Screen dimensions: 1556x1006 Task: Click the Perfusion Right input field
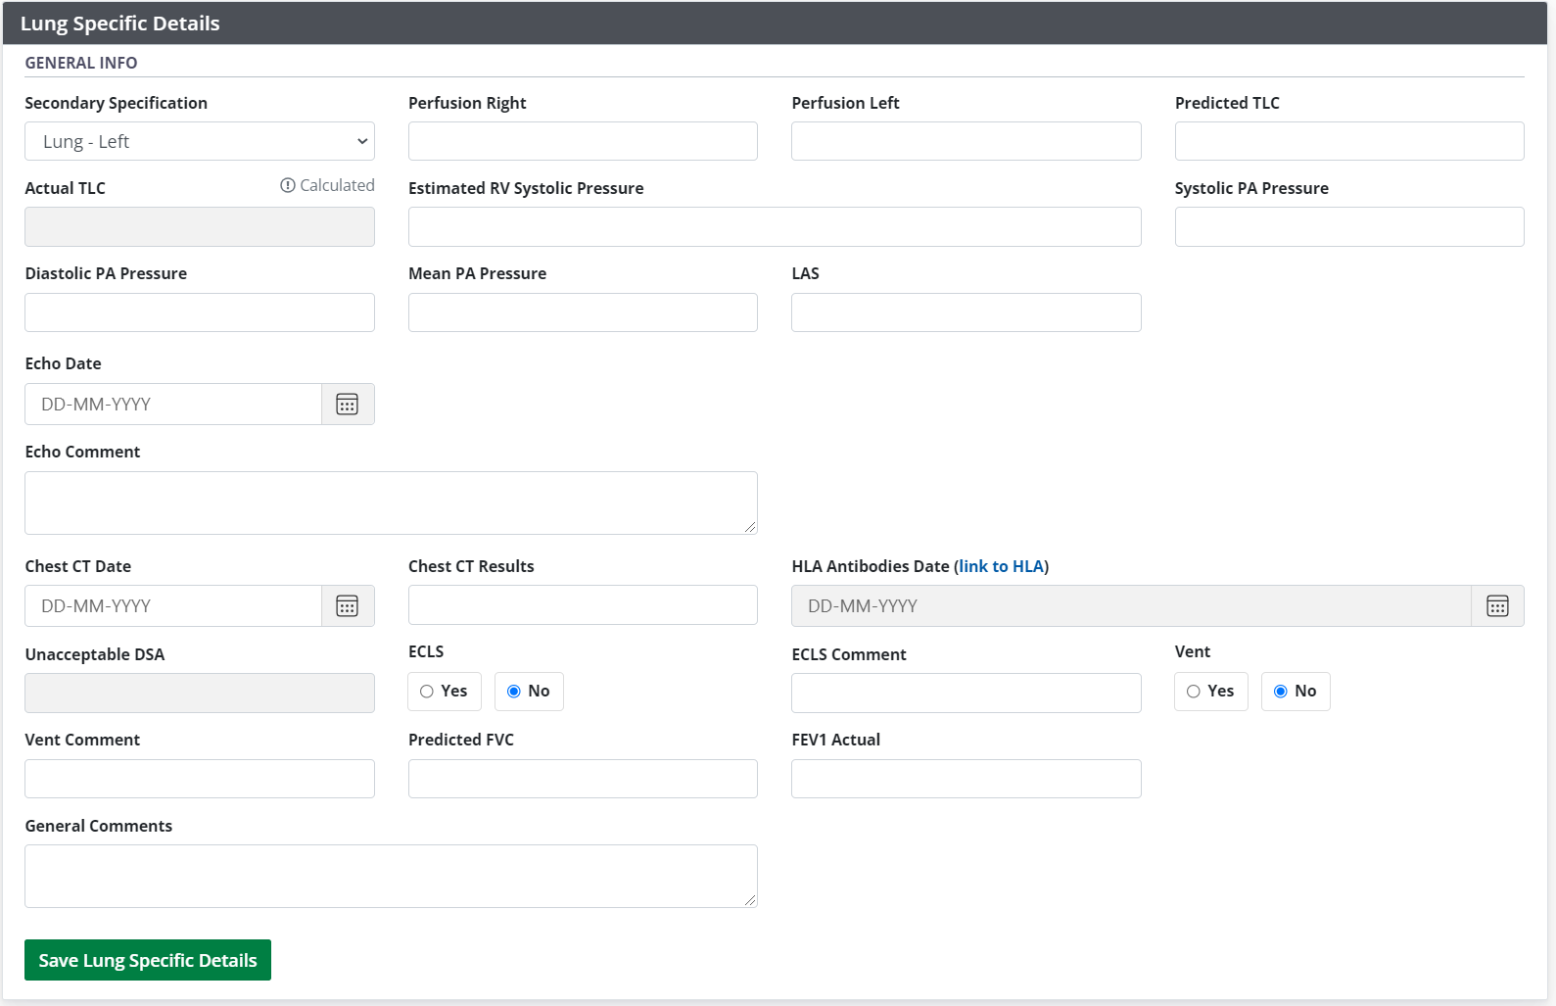(x=583, y=141)
